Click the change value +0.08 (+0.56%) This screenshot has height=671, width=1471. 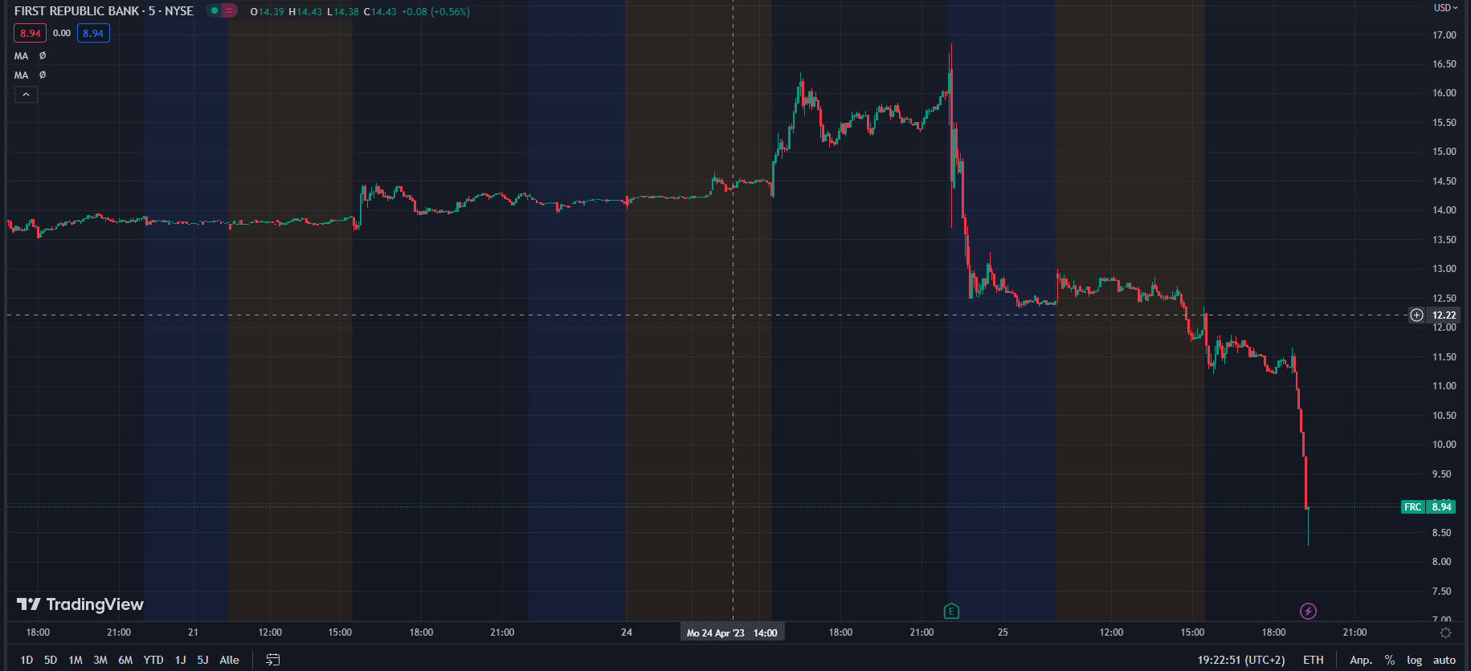[x=435, y=12]
